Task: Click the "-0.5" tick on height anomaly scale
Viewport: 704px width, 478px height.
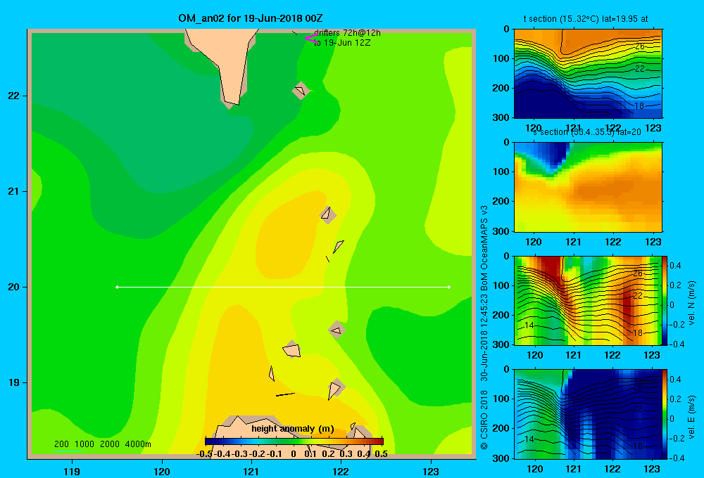Action: pyautogui.click(x=204, y=454)
